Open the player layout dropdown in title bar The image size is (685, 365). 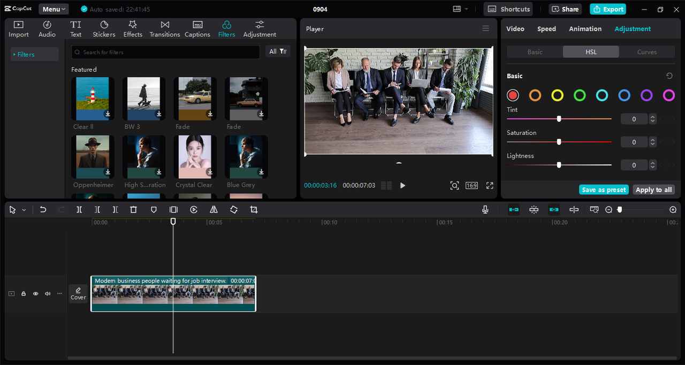click(460, 9)
